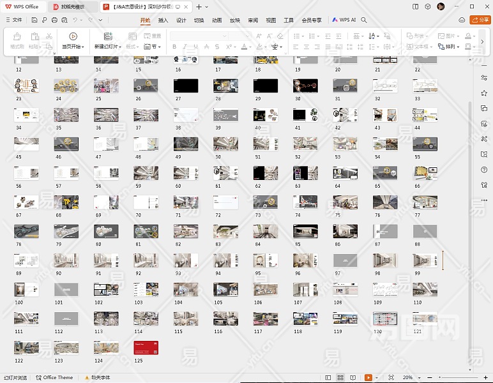Expand the 排列 arrange dropdown
493x383 pixels.
(450, 47)
